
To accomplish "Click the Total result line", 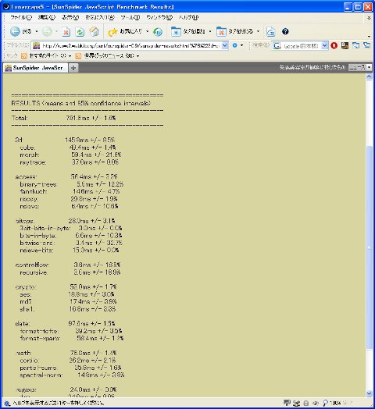I will [x=63, y=118].
